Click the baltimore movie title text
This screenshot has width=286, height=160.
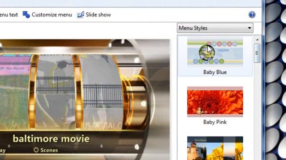(51, 139)
